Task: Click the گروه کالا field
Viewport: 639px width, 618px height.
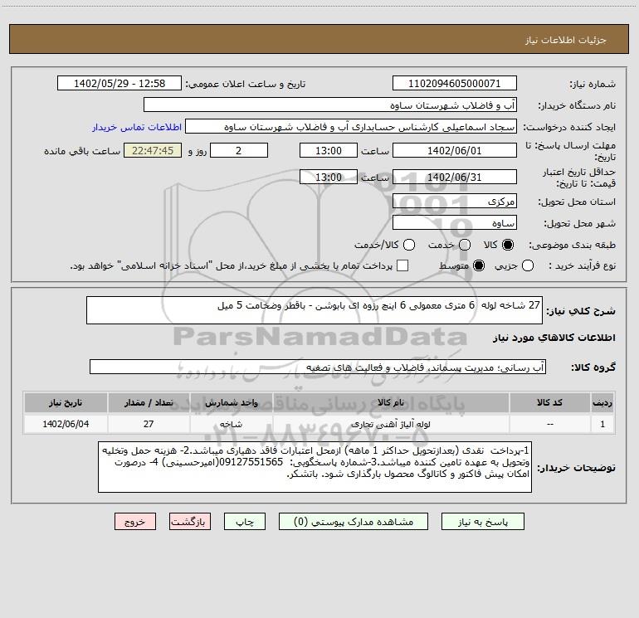Action: pyautogui.click(x=318, y=367)
